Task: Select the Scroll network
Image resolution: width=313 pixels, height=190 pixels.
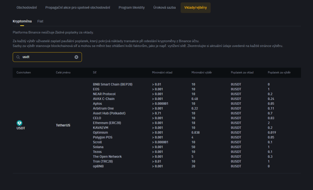Action: point(97,142)
